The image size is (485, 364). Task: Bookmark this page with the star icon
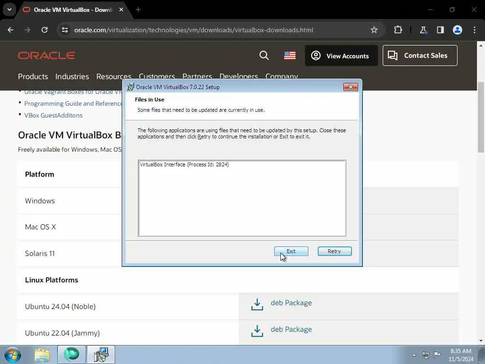(x=374, y=30)
